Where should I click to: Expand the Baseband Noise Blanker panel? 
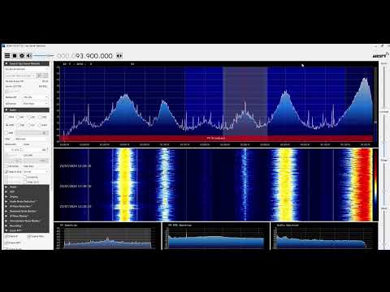pos(27,211)
